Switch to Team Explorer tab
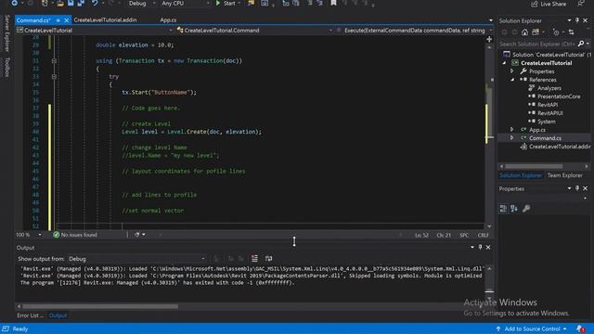 [564, 175]
